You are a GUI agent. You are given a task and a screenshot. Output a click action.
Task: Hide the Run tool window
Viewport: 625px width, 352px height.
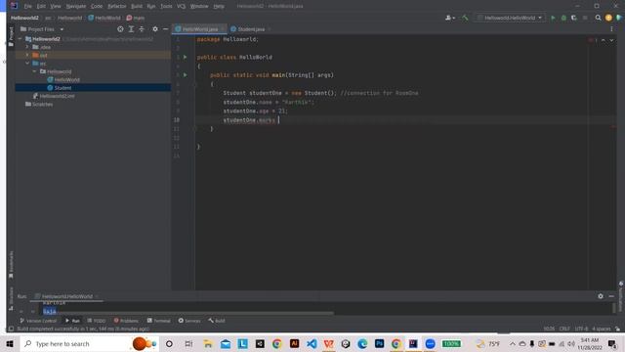tap(611, 296)
